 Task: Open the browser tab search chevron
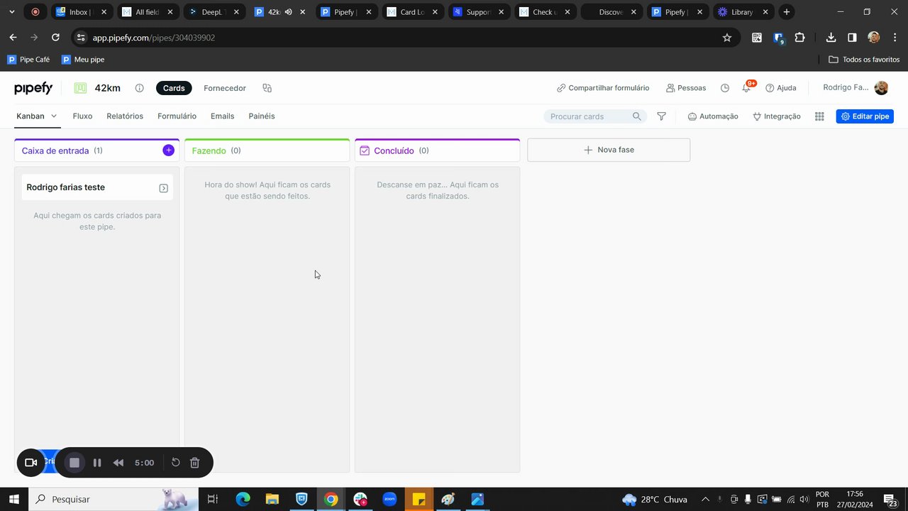(x=11, y=12)
